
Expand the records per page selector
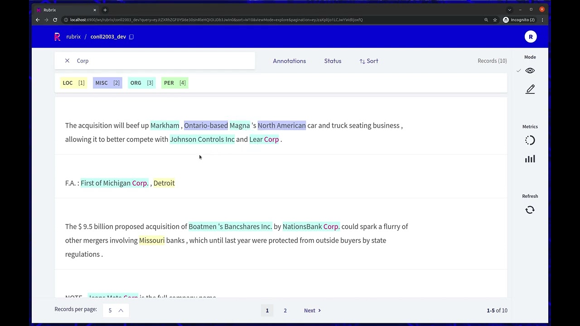point(116,310)
